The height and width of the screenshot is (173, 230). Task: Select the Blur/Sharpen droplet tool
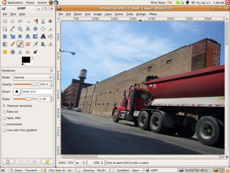(x=20, y=52)
